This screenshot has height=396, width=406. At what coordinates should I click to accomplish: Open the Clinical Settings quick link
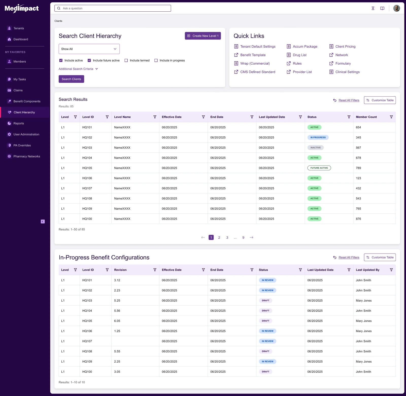347,72
